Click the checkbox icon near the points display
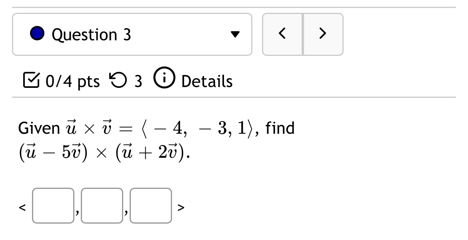468x240 pixels. point(31,81)
